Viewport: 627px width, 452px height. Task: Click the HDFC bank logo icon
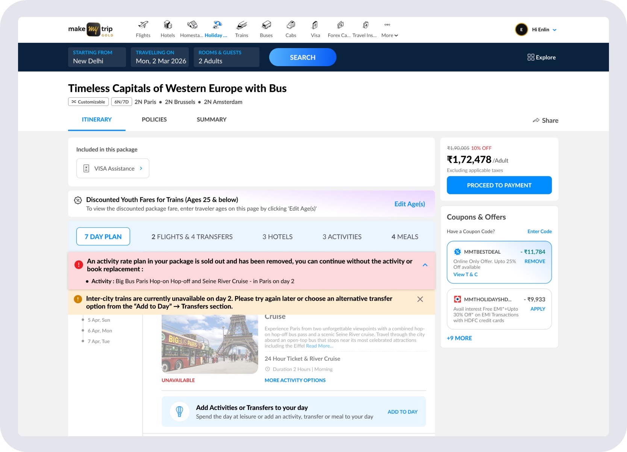[457, 299]
